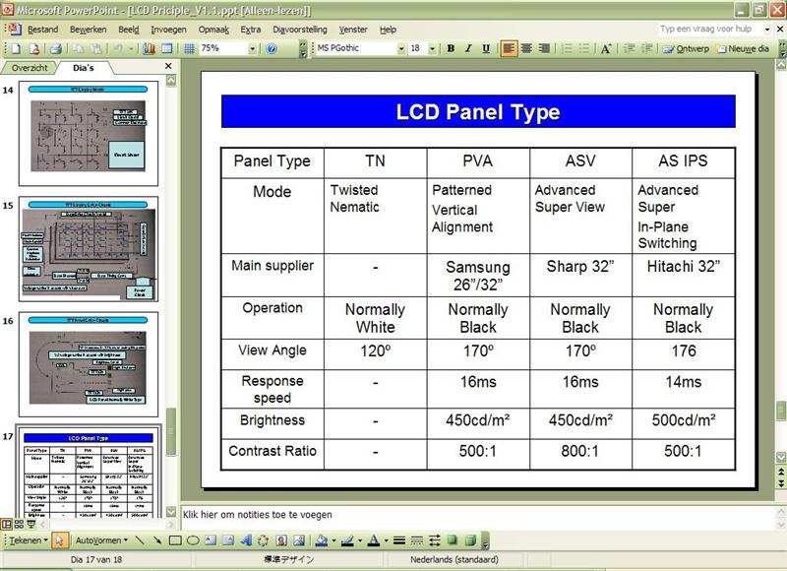Insert a diagram or organization chart
This screenshot has height=571, width=787.
263,540
